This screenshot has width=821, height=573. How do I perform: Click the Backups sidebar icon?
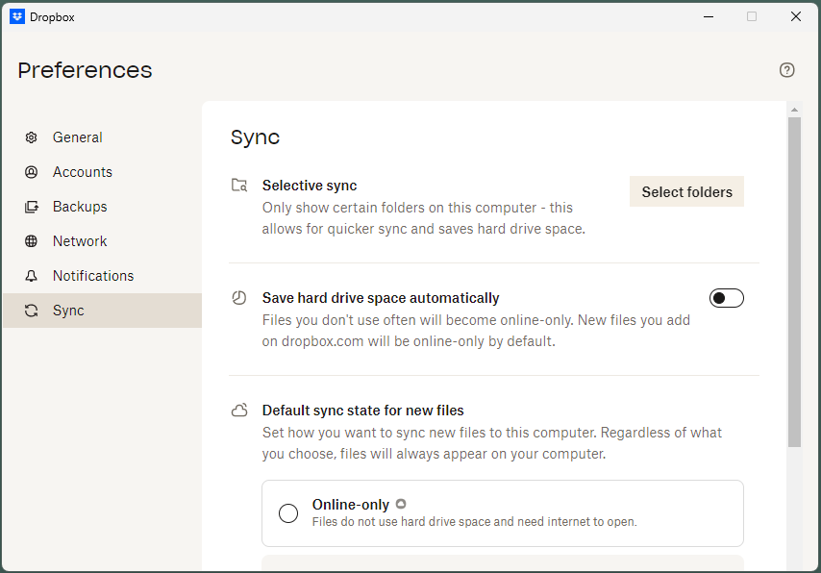pyautogui.click(x=32, y=207)
